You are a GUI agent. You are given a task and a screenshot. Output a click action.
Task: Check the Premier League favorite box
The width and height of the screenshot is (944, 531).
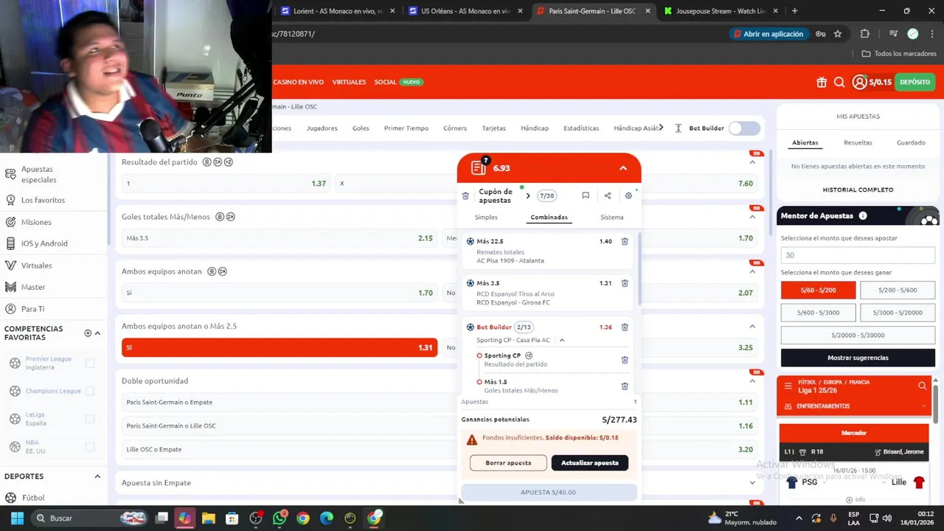[90, 363]
